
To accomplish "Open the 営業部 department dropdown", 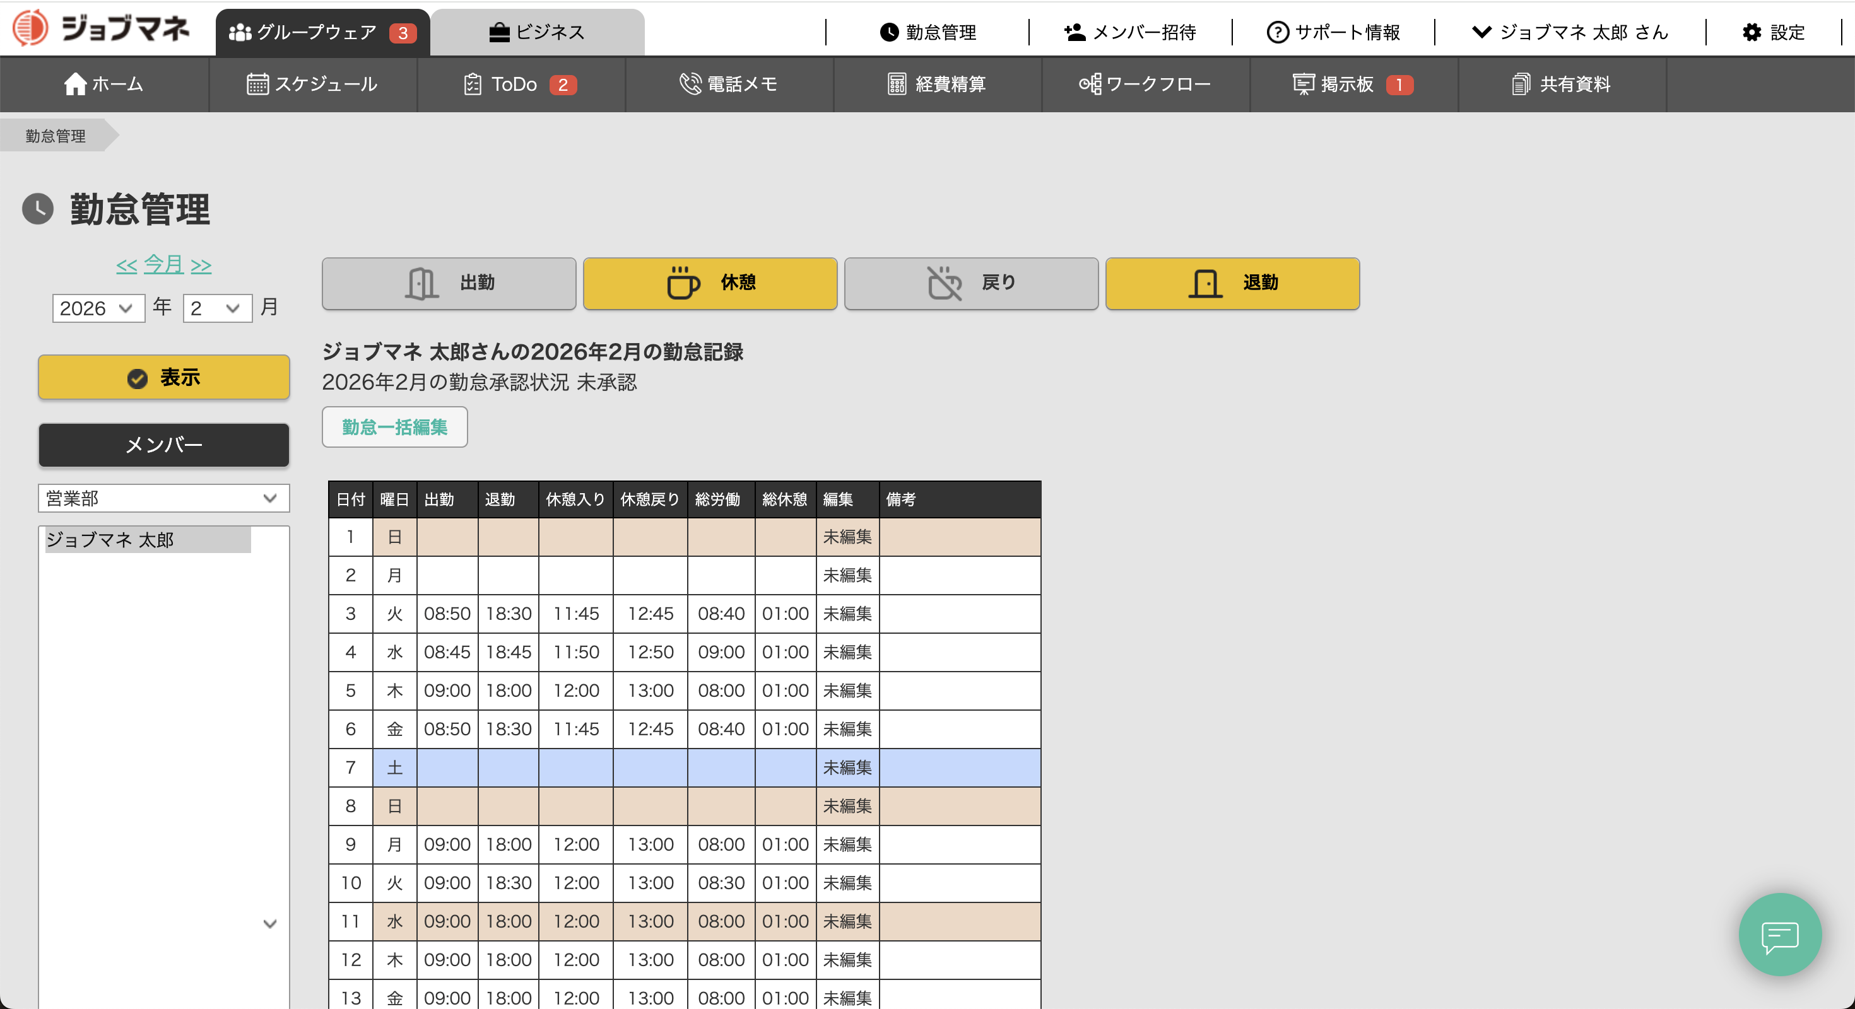I will (163, 498).
